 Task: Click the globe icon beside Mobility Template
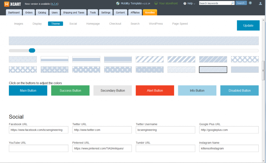(x=118, y=3)
